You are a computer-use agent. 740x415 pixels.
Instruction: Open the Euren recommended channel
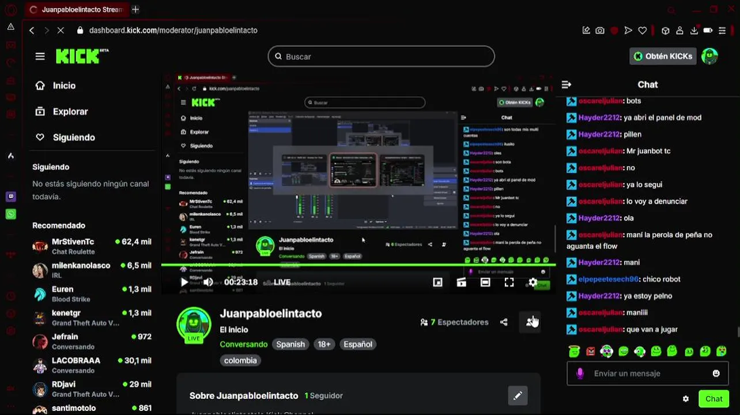coord(92,294)
